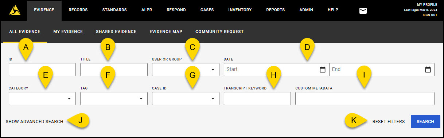Image resolution: width=444 pixels, height=138 pixels.
Task: Click Show Advanced Search
Action: pos(35,122)
